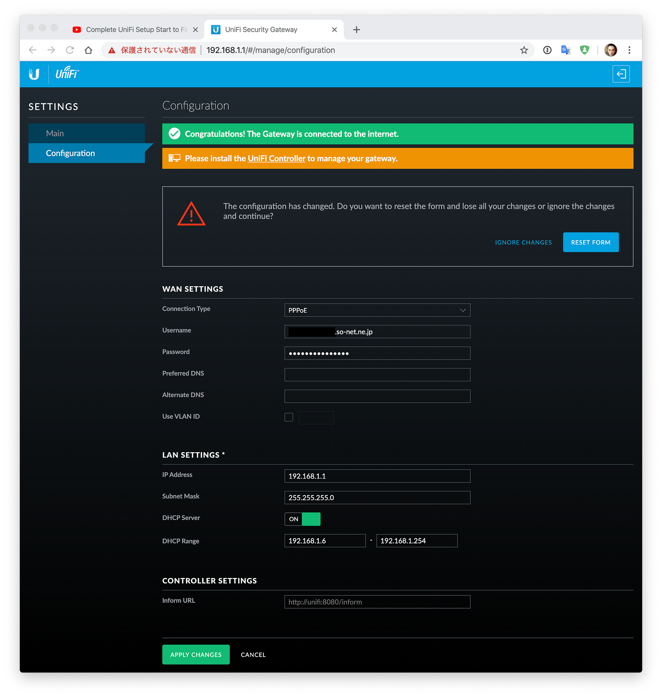662x697 pixels.
Task: Toggle the DHCP Server switch
Action: pyautogui.click(x=303, y=519)
